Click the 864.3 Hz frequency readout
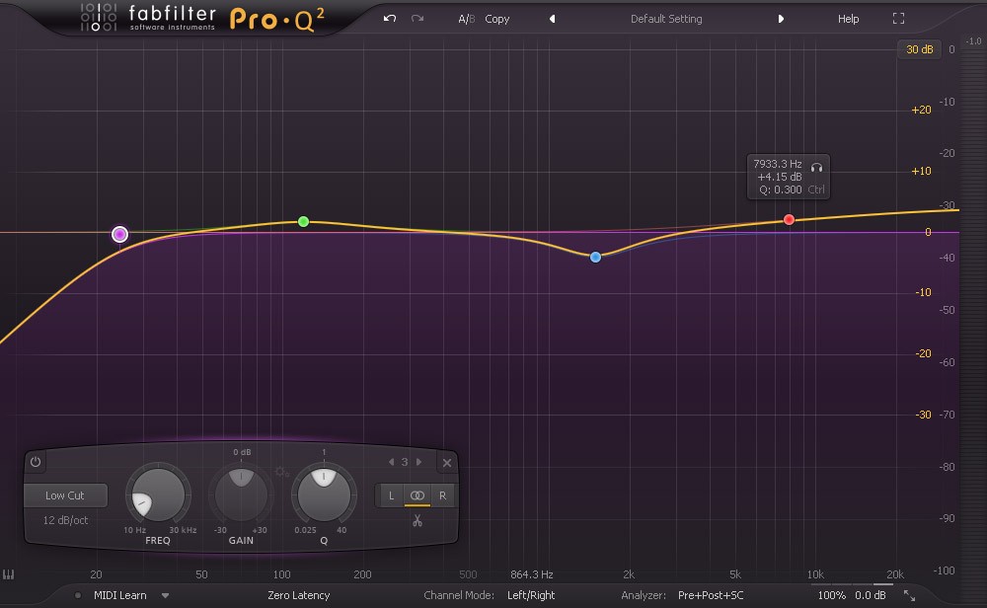Viewport: 987px width, 608px height. [x=531, y=574]
